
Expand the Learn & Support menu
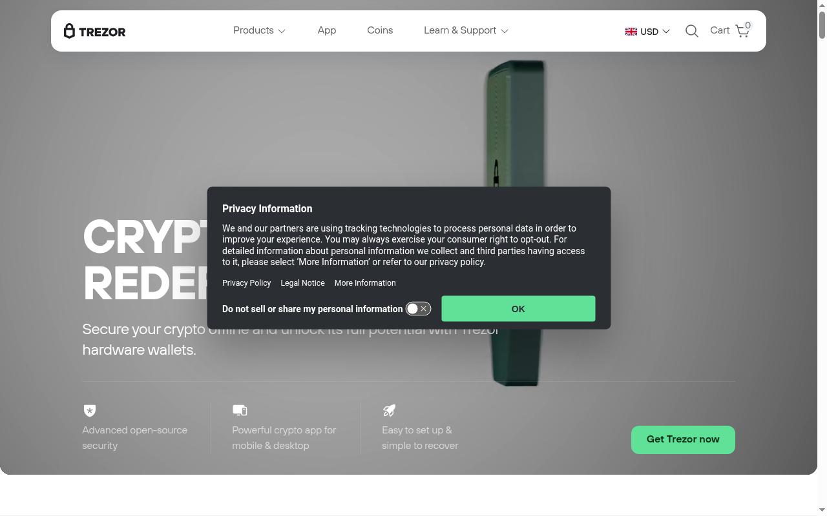[466, 30]
